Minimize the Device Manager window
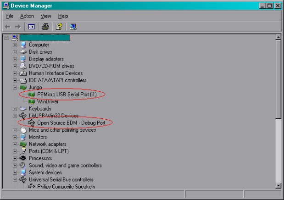 [x=262, y=6]
